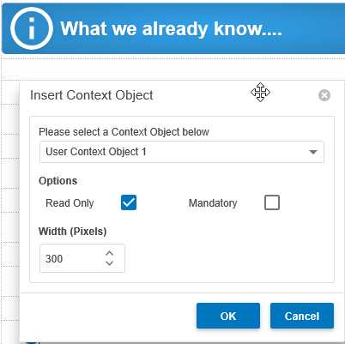Image resolution: width=345 pixels, height=344 pixels.
Task: Confirm with the OK button
Action: [x=228, y=316]
